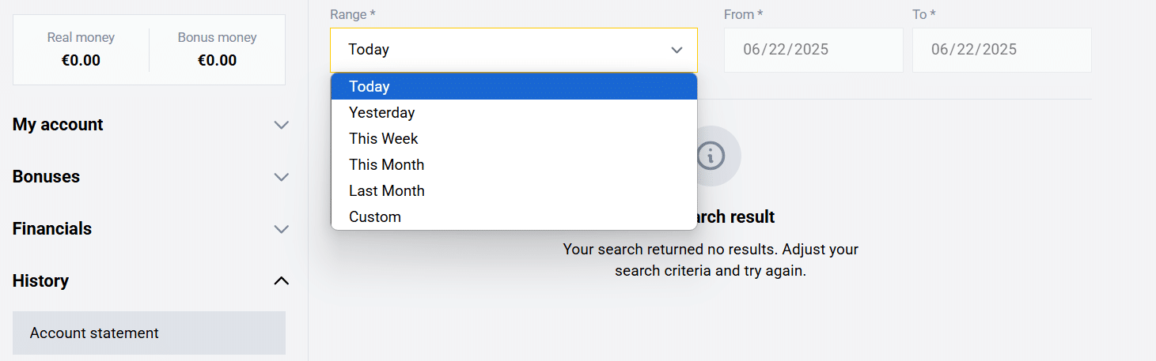This screenshot has width=1156, height=361.
Task: Collapse the History section chevron
Action: [x=281, y=281]
